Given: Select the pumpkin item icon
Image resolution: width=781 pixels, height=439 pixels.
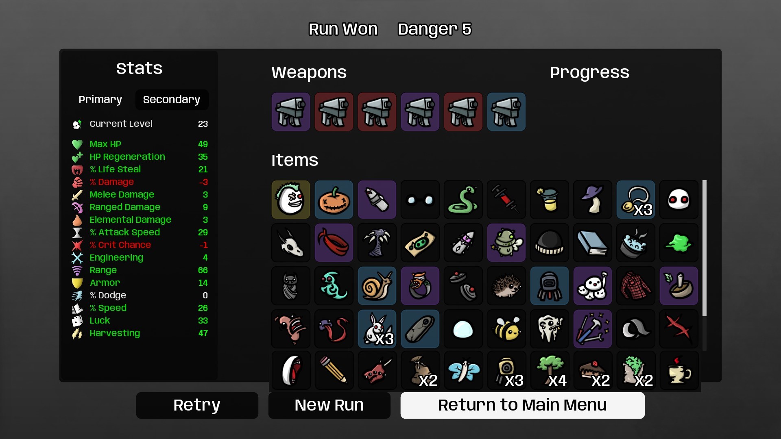Looking at the screenshot, I should 334,200.
